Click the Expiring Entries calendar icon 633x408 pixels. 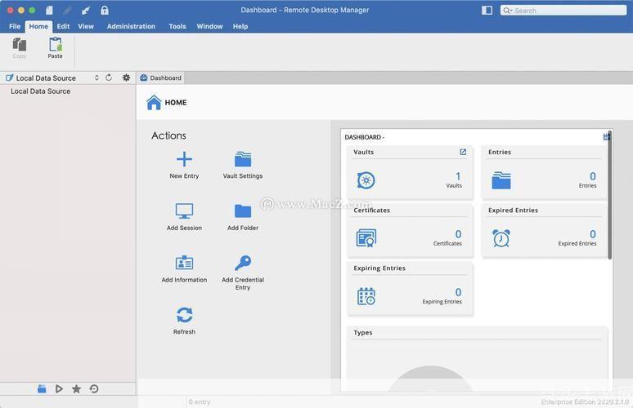pos(366,296)
